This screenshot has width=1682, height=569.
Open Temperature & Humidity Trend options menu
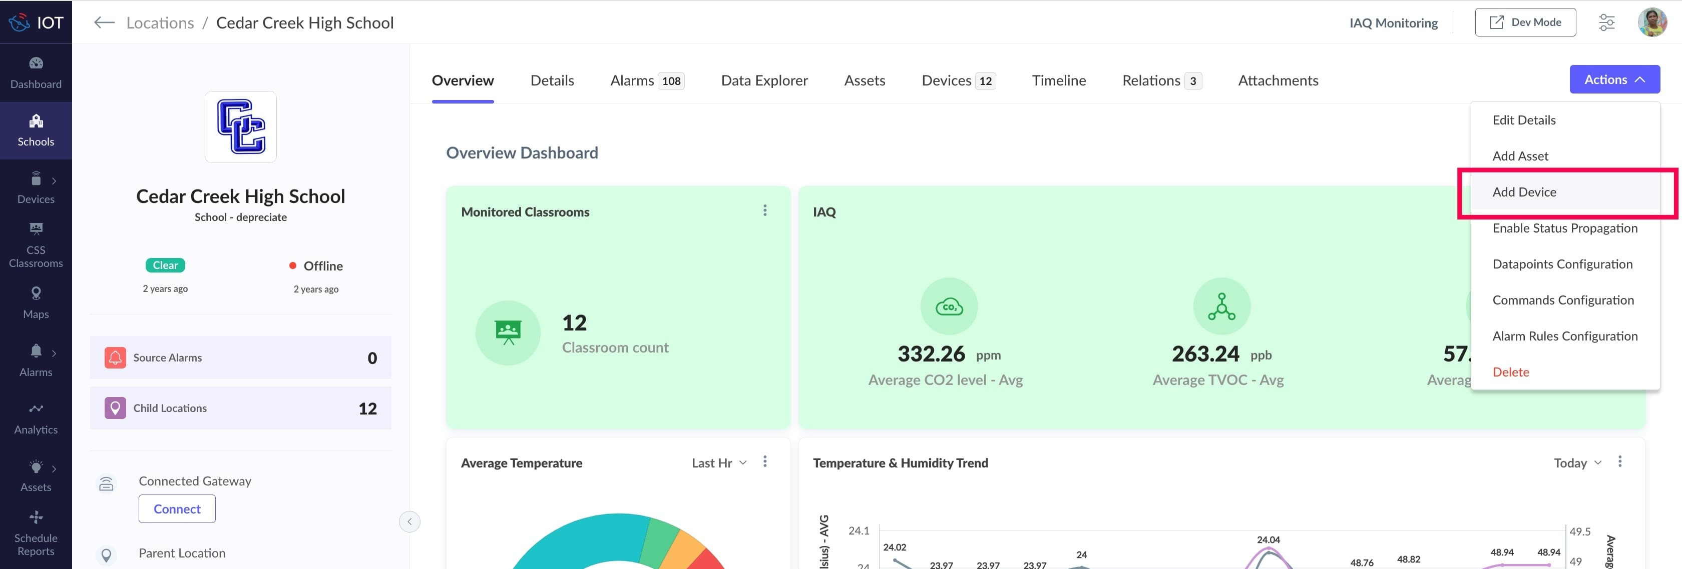pyautogui.click(x=1619, y=462)
